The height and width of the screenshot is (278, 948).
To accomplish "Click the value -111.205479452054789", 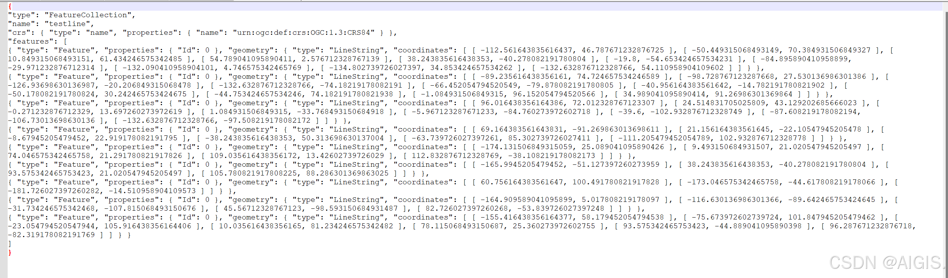I will (664, 138).
